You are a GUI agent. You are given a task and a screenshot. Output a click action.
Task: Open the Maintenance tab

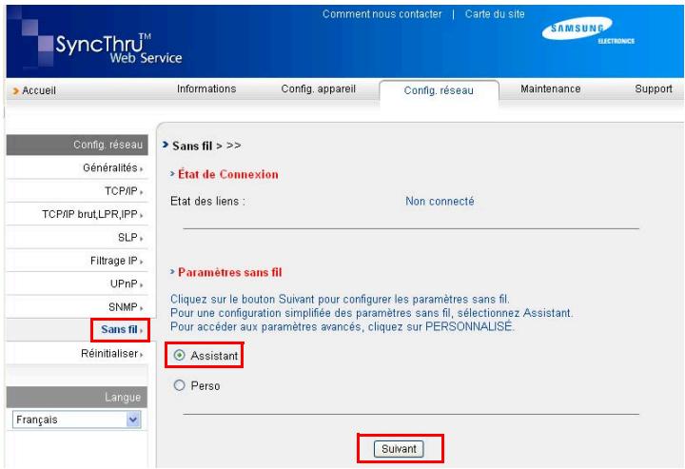point(551,89)
